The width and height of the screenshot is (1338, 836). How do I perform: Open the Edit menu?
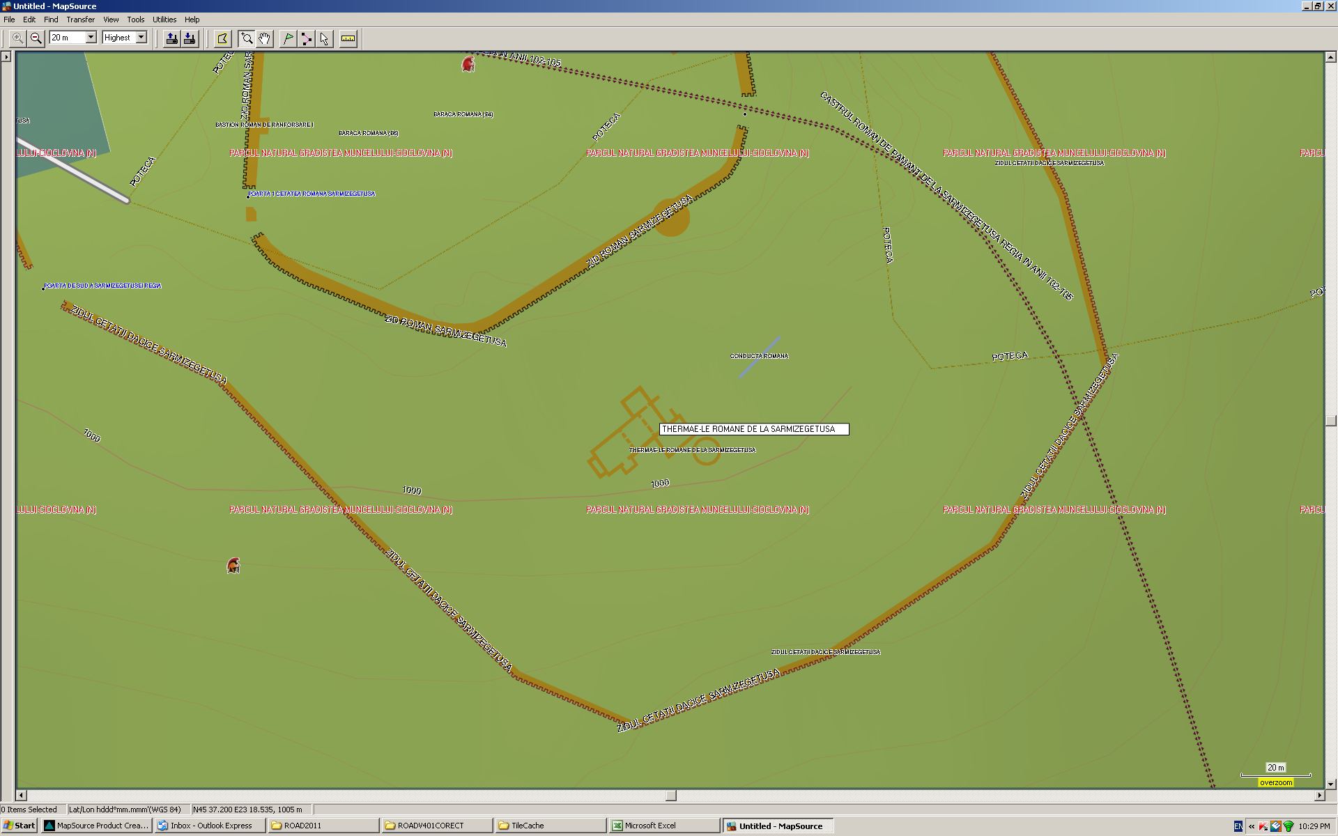[x=29, y=20]
